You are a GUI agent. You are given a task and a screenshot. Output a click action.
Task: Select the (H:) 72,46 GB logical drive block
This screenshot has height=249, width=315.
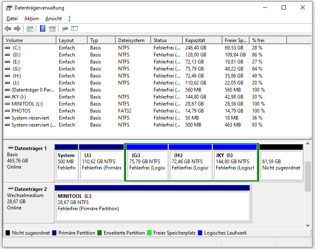coord(190,162)
